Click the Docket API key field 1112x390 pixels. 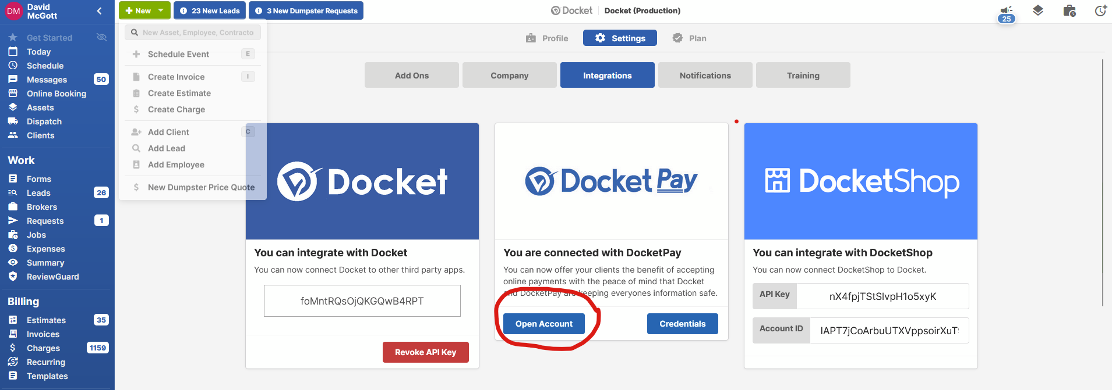pos(362,301)
